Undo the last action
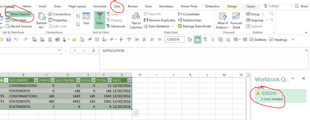Screen dimensions: 310x120 (16, 39)
